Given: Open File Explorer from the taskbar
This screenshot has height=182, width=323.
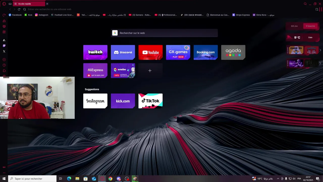Looking at the screenshot, I should point(77,179).
